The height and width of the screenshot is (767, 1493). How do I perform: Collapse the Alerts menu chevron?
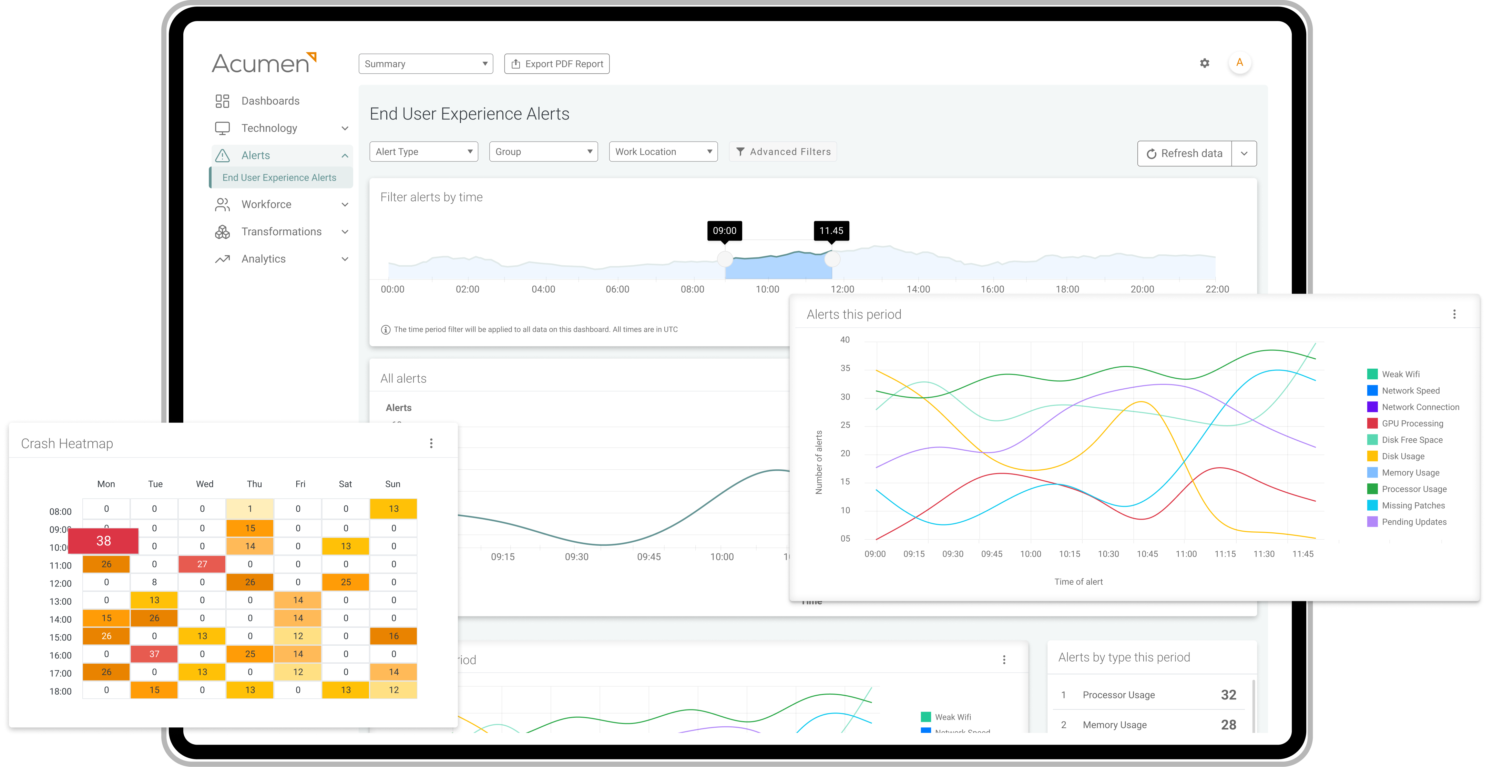point(345,155)
